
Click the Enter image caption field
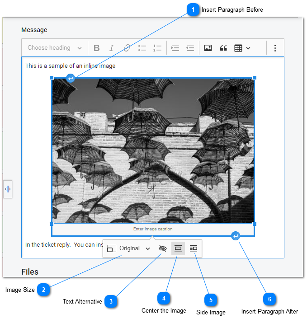pyautogui.click(x=153, y=229)
